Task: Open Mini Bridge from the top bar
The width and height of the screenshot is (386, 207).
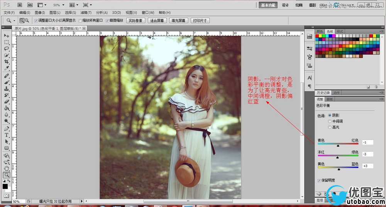Action: pos(30,5)
